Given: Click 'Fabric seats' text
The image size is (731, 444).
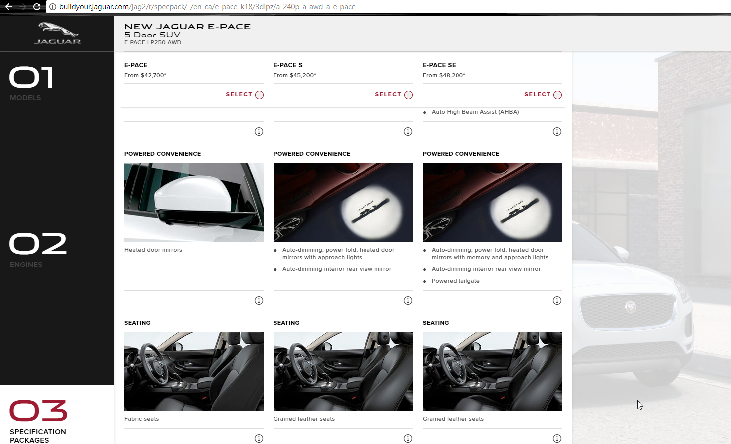Looking at the screenshot, I should [142, 419].
